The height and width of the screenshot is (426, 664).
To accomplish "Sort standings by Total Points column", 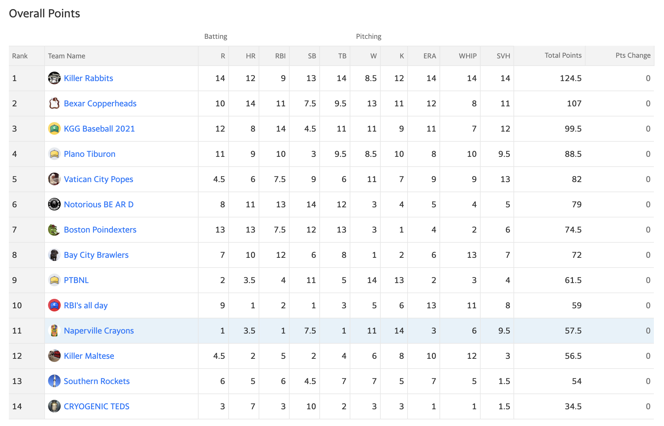I will pyautogui.click(x=563, y=56).
